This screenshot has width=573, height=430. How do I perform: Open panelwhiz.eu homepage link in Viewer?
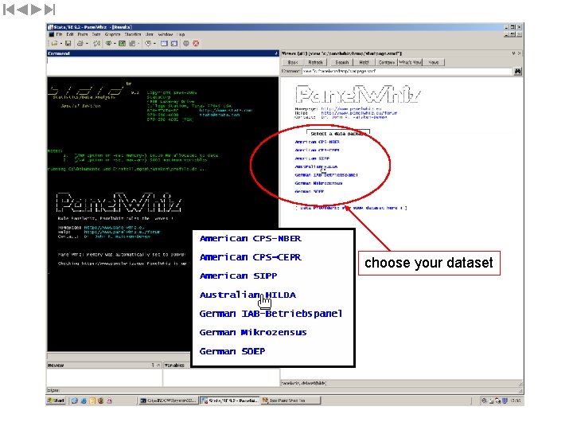tap(351, 109)
